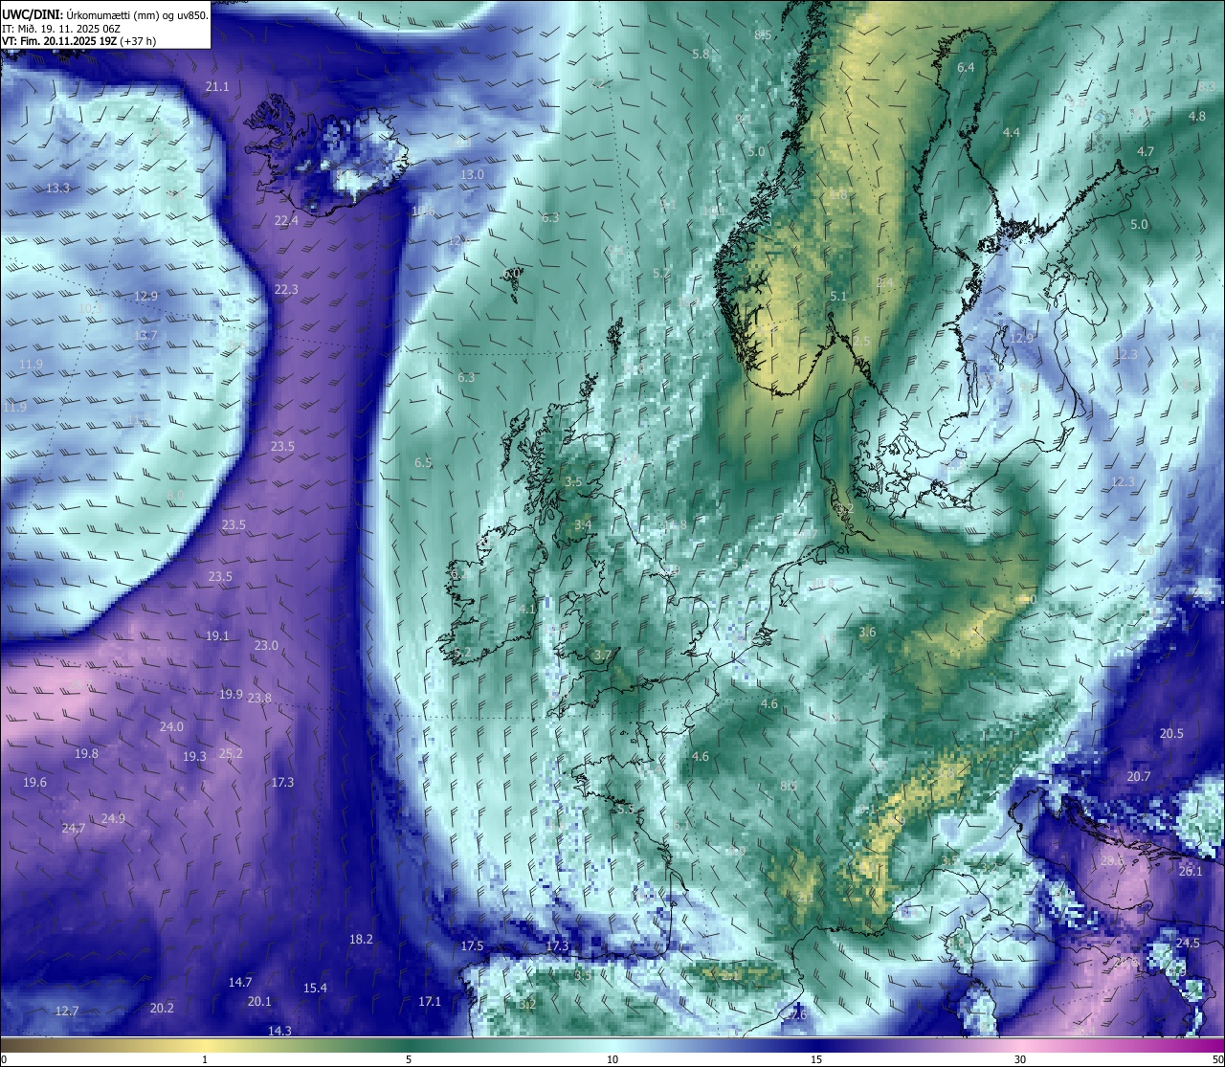This screenshot has height=1067, width=1225.
Task: Click the 5.8 value on the map
Action: pyautogui.click(x=701, y=55)
